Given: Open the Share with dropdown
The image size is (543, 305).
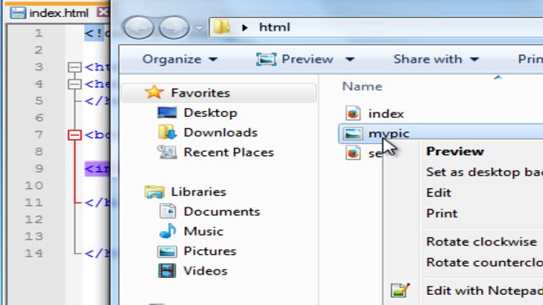Looking at the screenshot, I should [x=436, y=59].
